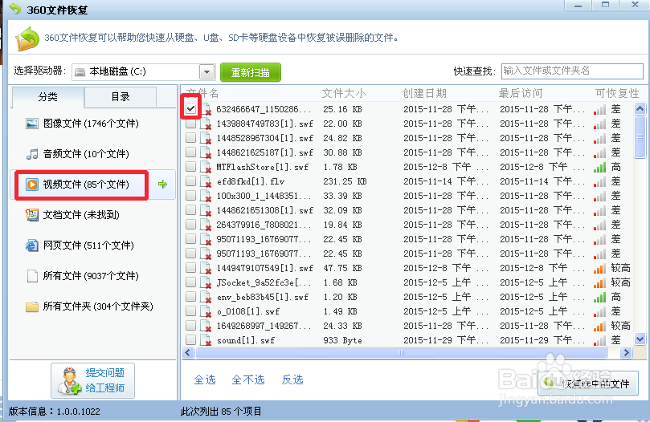Focus the 快速查找 search input field
Image resolution: width=650 pixels, height=422 pixels.
coord(572,71)
